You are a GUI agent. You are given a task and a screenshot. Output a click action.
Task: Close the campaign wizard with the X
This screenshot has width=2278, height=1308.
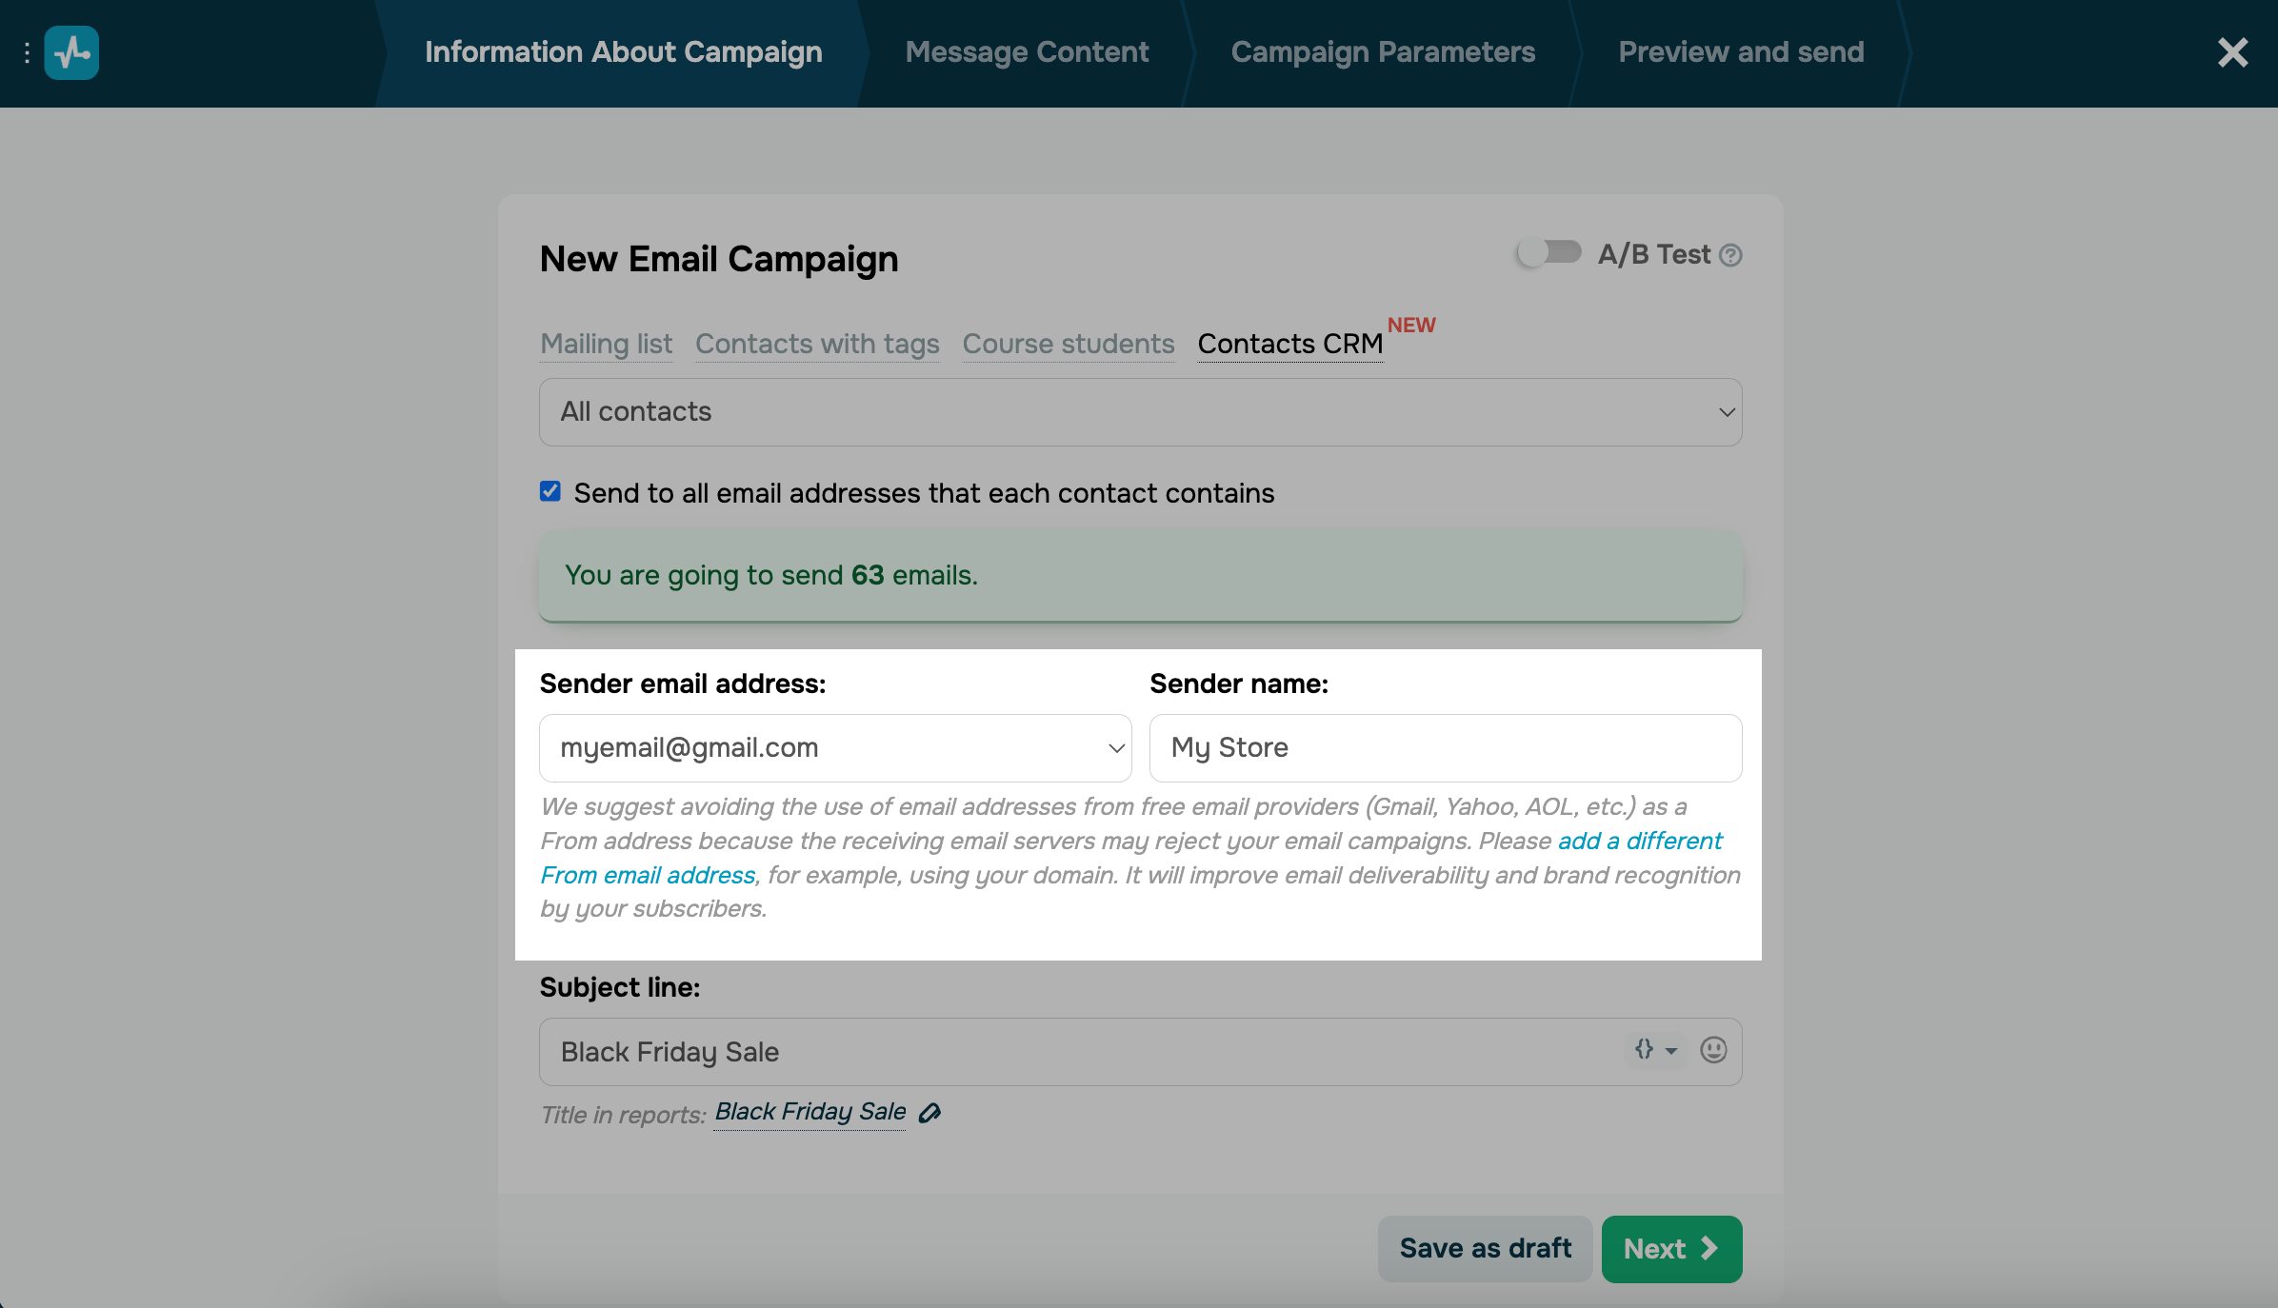point(2232,52)
